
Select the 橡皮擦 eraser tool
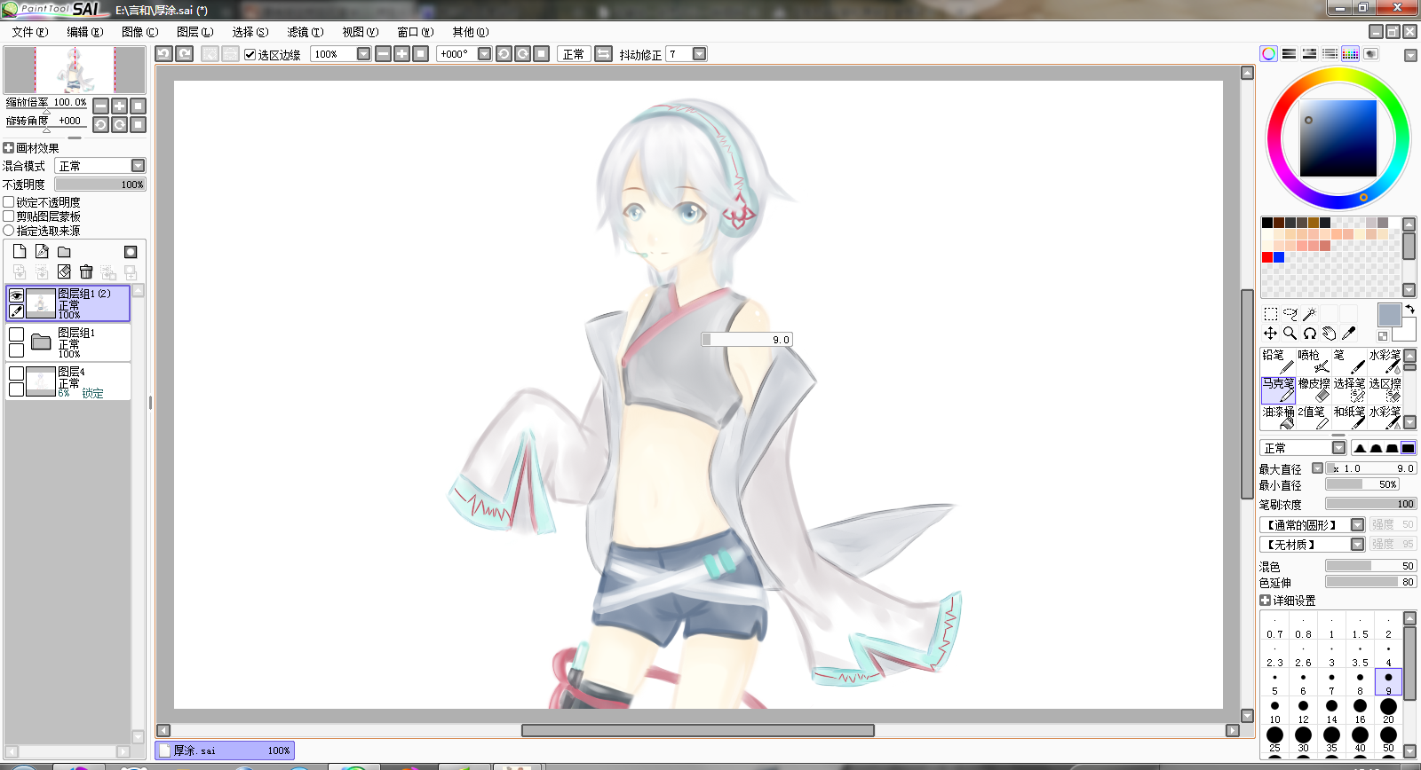click(x=1314, y=389)
